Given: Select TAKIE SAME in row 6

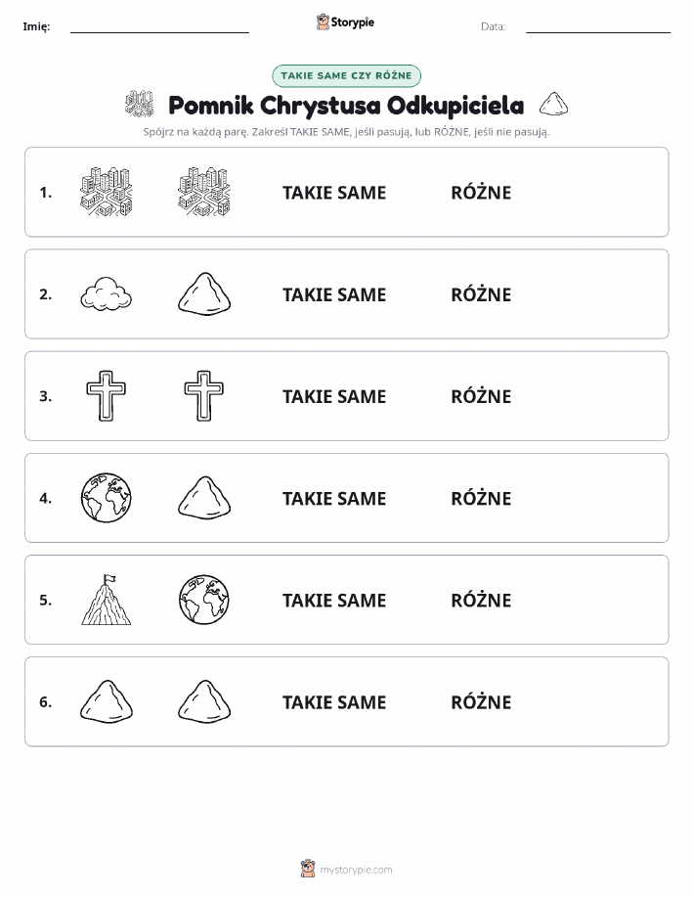Looking at the screenshot, I should 334,702.
